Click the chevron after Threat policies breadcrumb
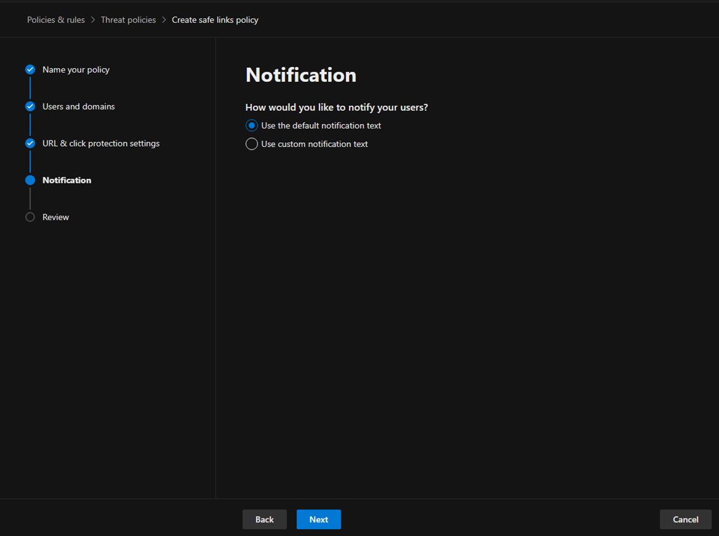 (164, 20)
